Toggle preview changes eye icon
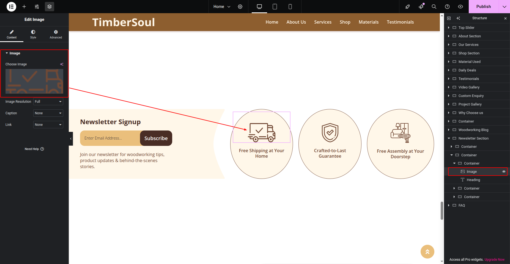 point(460,7)
